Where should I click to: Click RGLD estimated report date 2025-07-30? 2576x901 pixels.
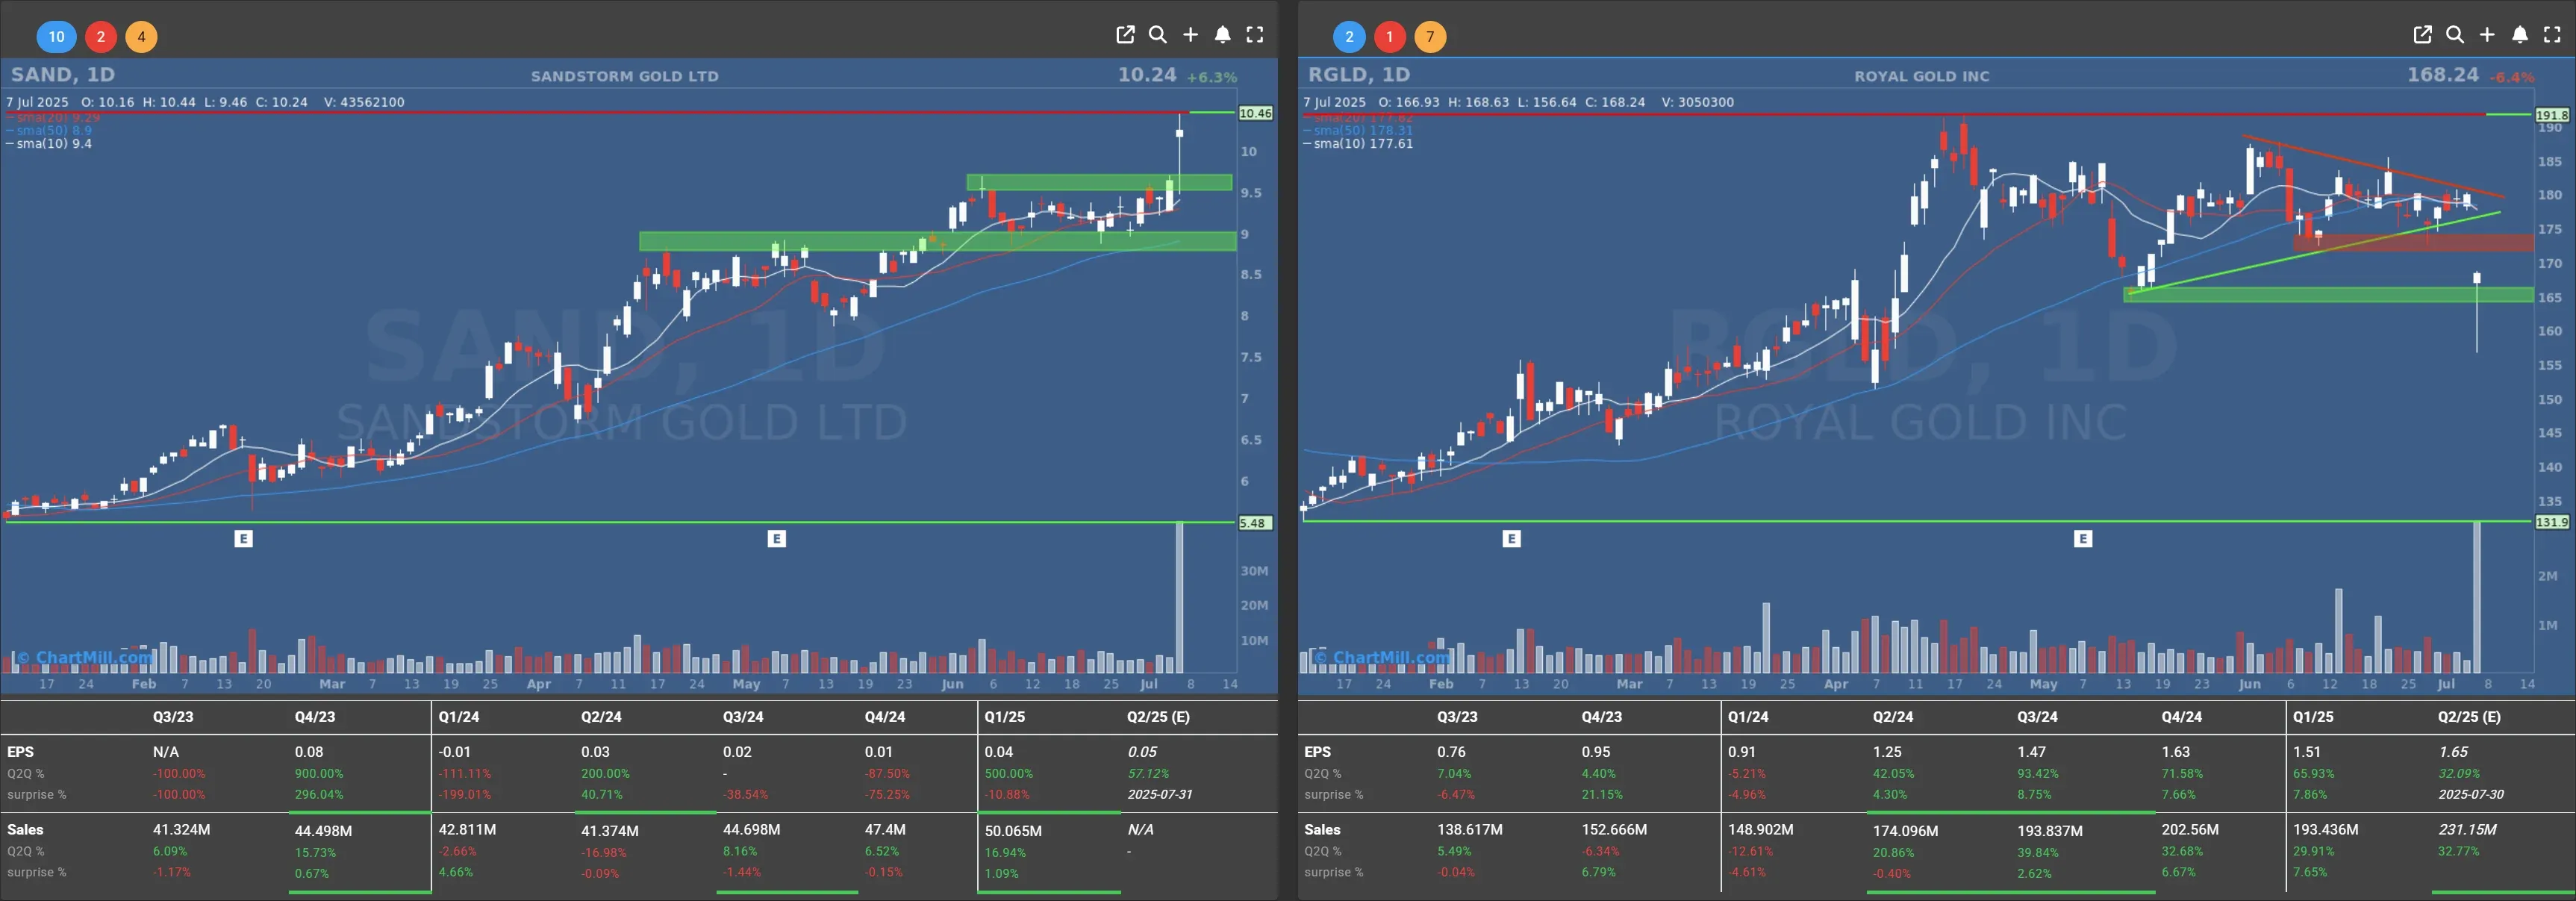(2470, 795)
